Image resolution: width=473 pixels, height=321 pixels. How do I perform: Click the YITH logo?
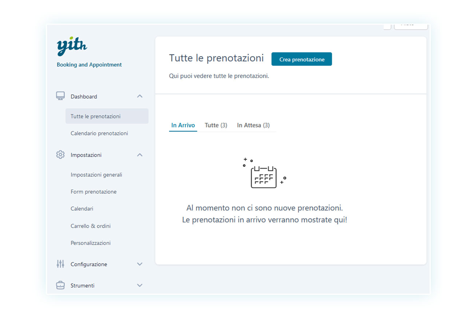point(72,46)
